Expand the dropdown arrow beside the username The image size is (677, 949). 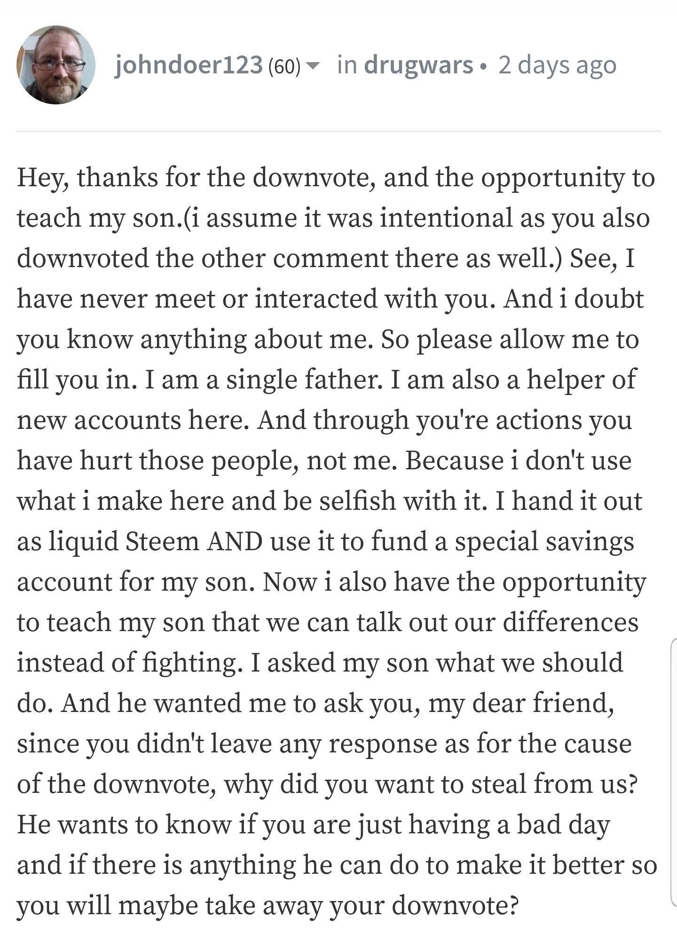pos(313,64)
